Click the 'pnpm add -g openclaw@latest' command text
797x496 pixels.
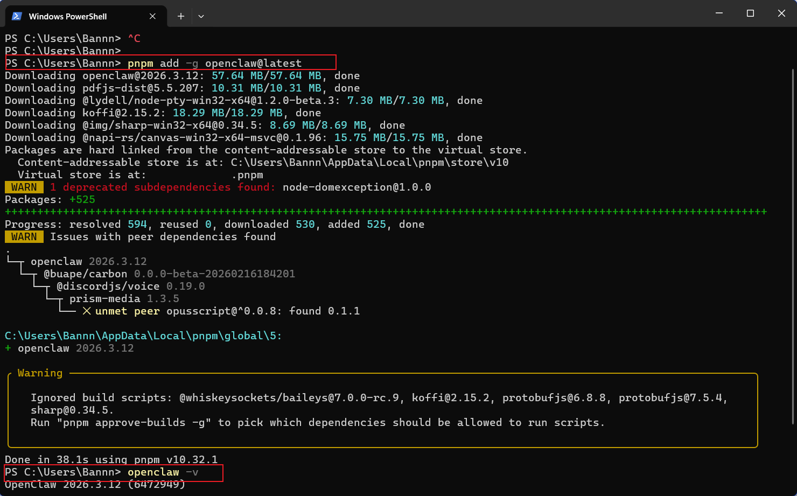tap(214, 63)
